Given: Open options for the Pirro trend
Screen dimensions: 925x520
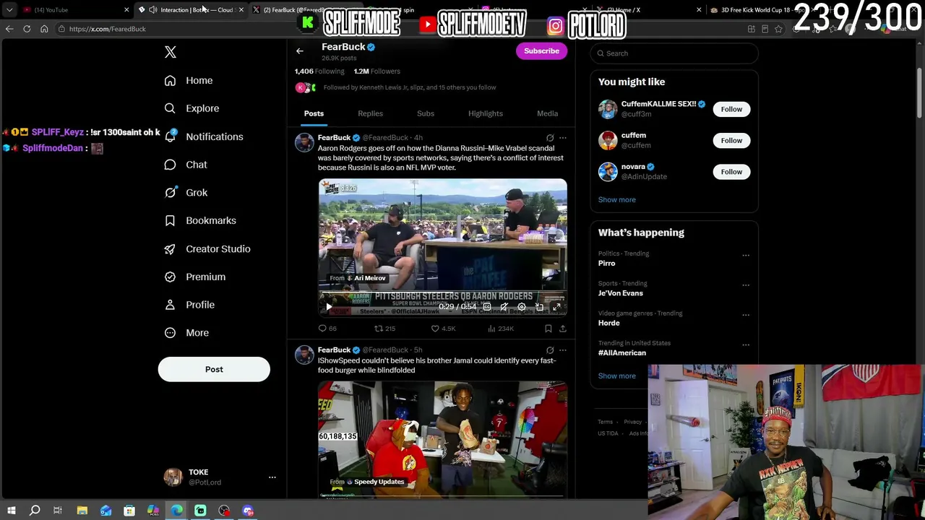Looking at the screenshot, I should click(x=746, y=255).
